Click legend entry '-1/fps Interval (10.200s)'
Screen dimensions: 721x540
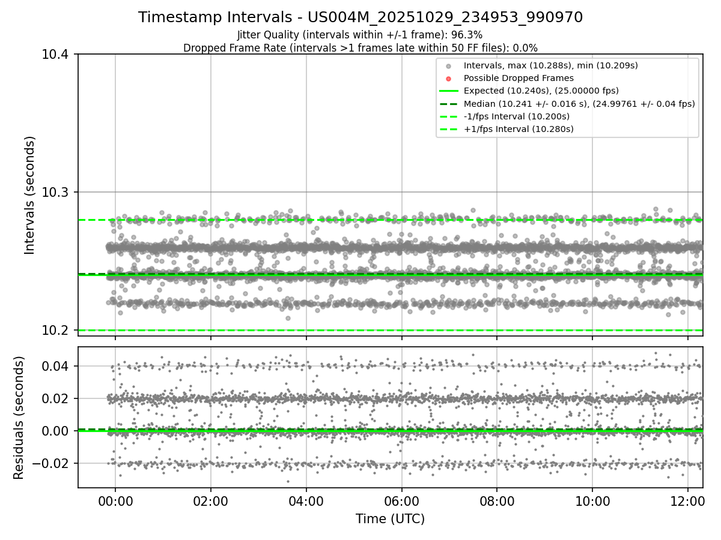pos(517,116)
